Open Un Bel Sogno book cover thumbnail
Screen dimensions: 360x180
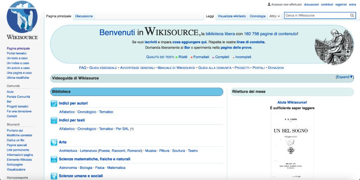point(292,145)
